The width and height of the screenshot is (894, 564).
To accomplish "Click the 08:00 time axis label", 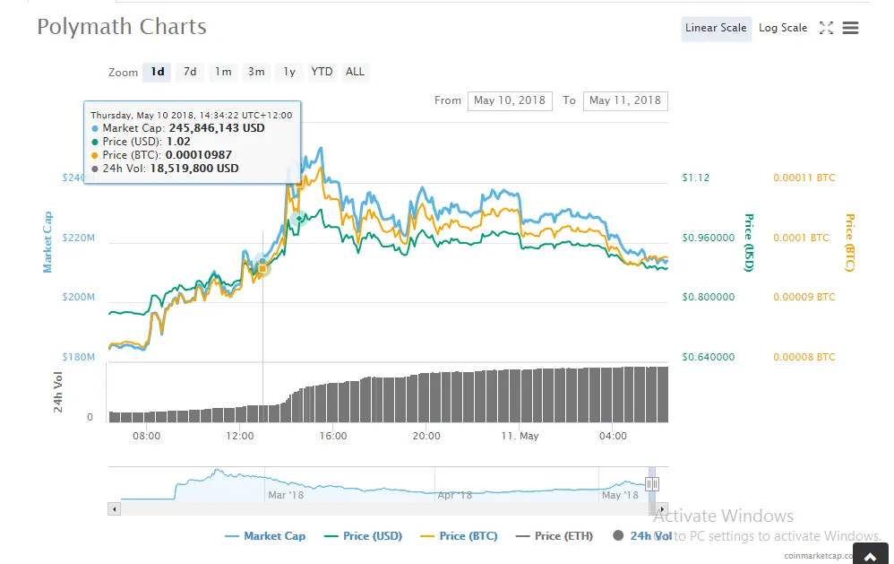I will tap(147, 436).
